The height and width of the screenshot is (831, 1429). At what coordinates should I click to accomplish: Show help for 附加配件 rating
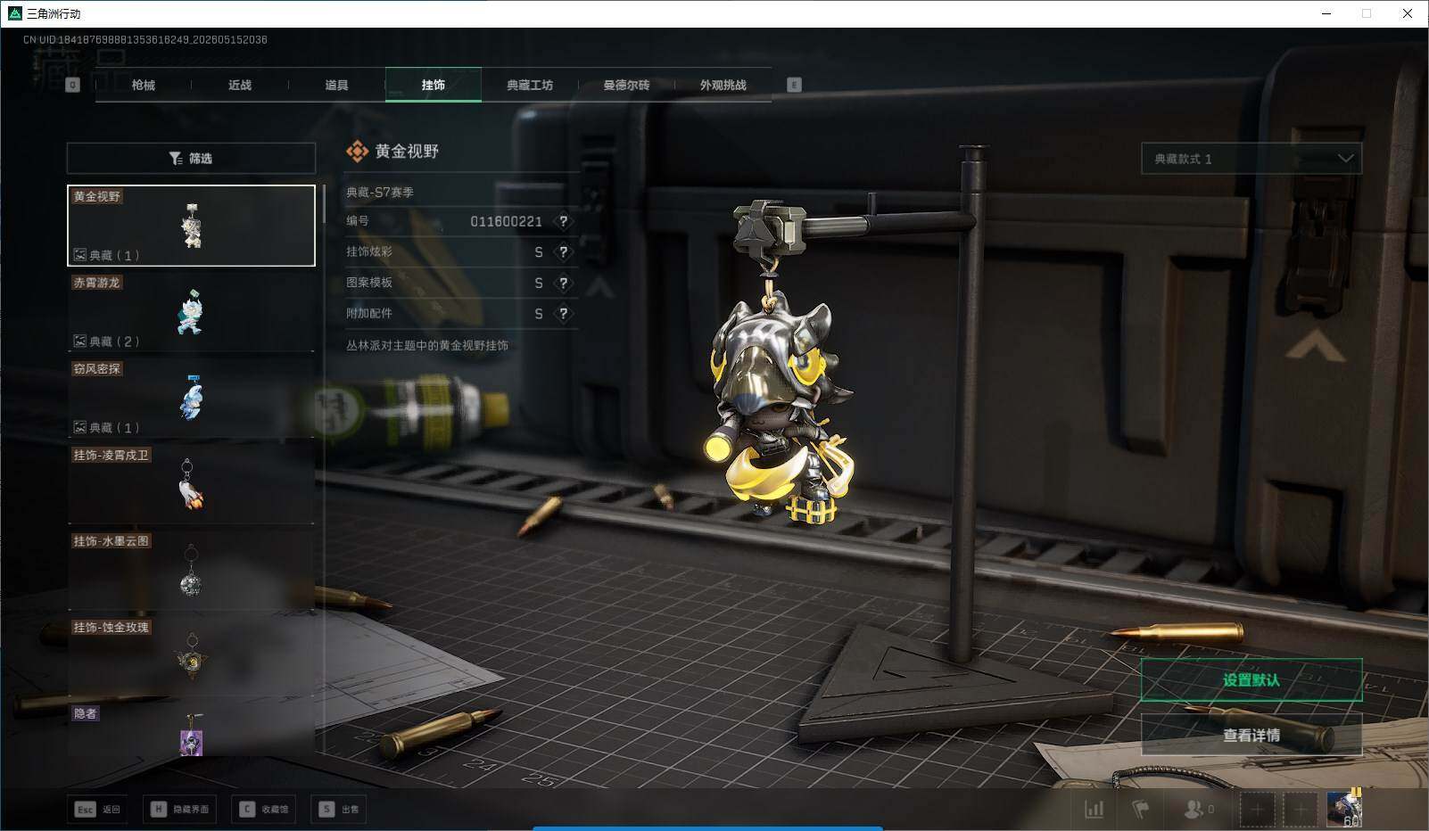tap(563, 314)
